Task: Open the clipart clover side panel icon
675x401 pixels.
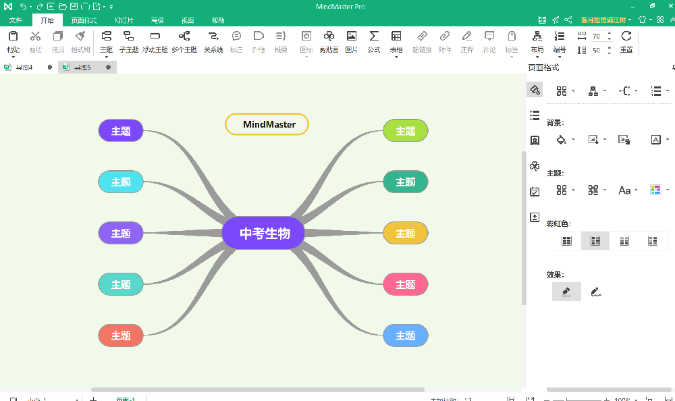Action: click(x=535, y=166)
